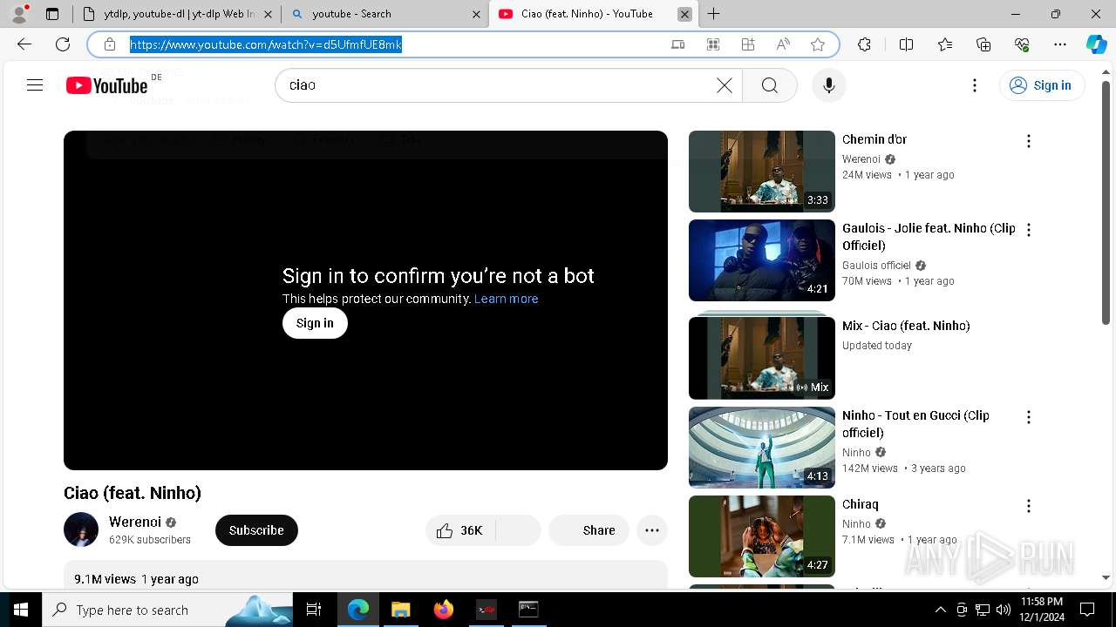Image resolution: width=1116 pixels, height=627 pixels.
Task: Open more actions beside the Share button
Action: click(x=652, y=530)
